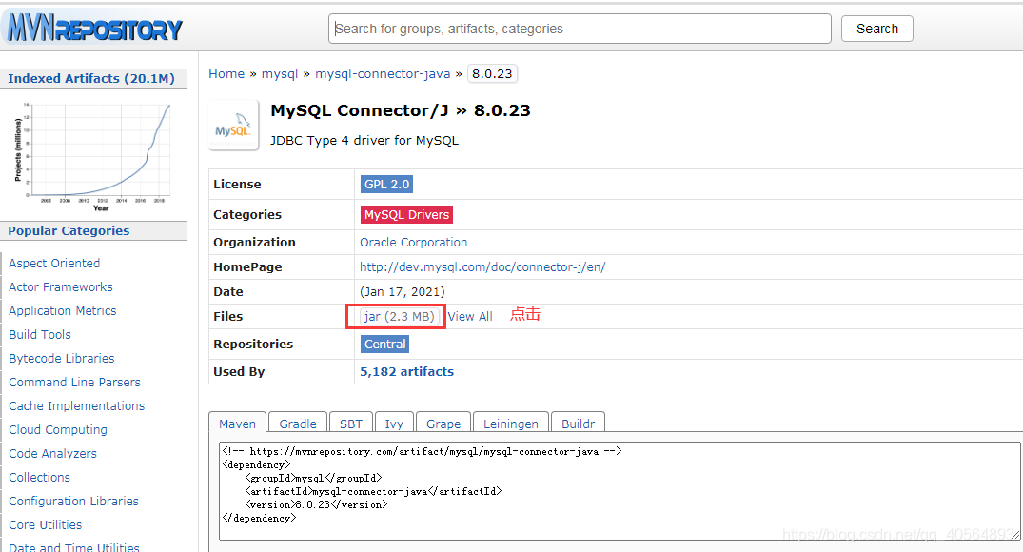Open the Cache Implementations category
The width and height of the screenshot is (1023, 552).
point(76,405)
